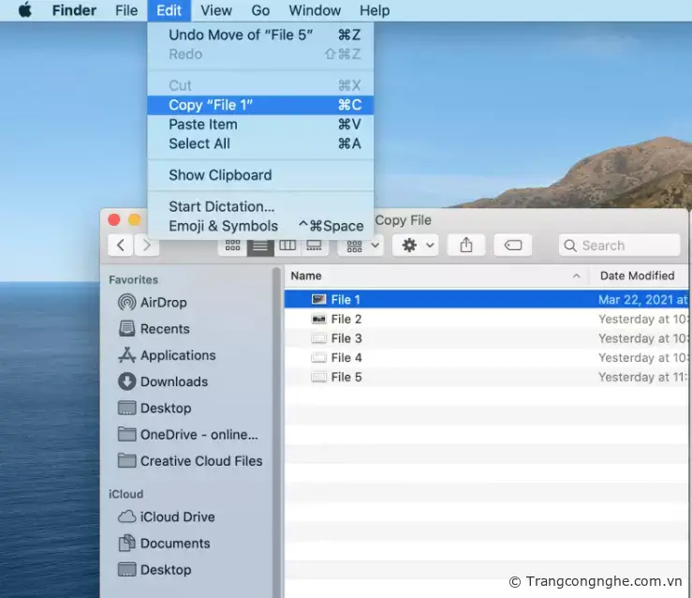Select File 3 in the file list
The width and height of the screenshot is (692, 598).
coord(346,338)
